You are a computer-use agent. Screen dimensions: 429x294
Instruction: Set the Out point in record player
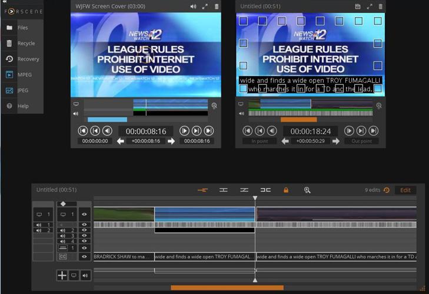tap(361, 141)
